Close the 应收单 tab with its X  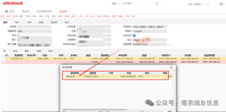point(69,12)
